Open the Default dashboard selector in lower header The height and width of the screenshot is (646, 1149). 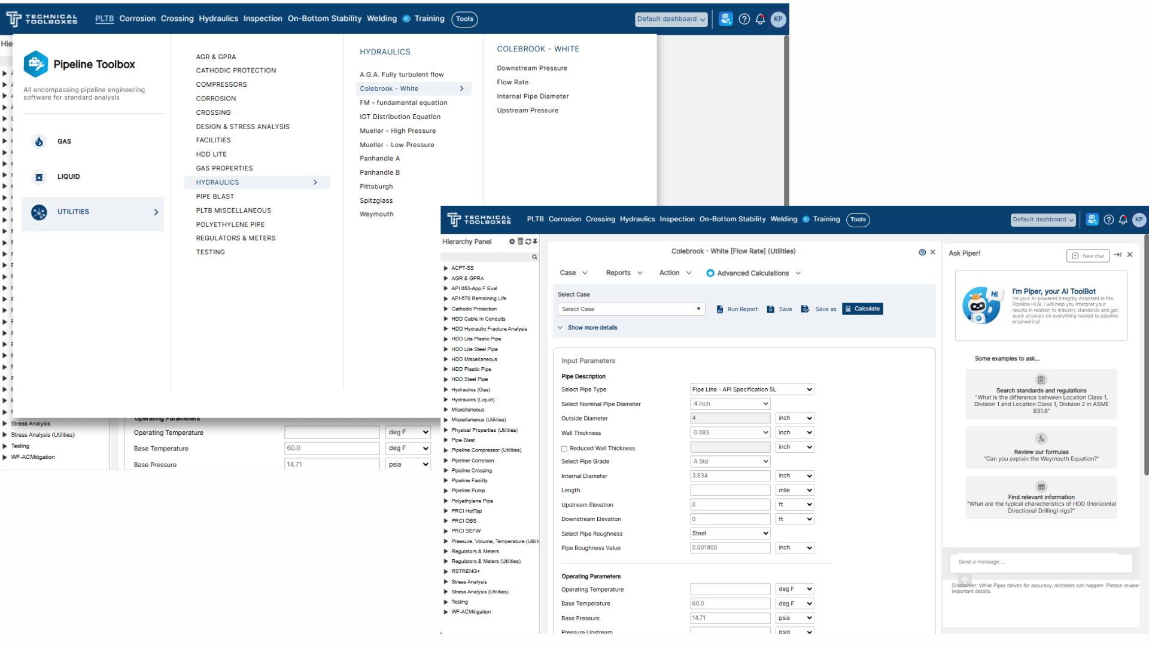click(1043, 220)
